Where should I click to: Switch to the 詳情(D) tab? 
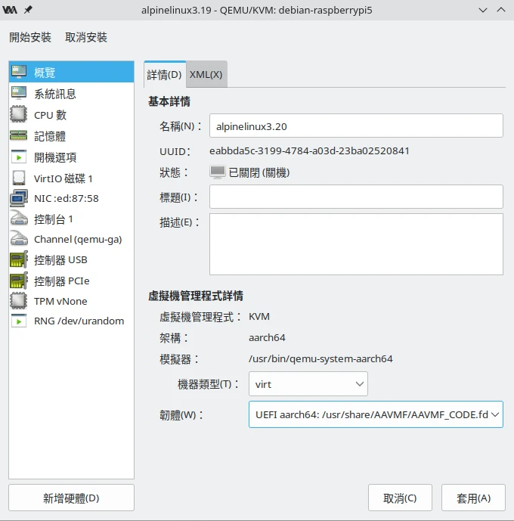[165, 74]
